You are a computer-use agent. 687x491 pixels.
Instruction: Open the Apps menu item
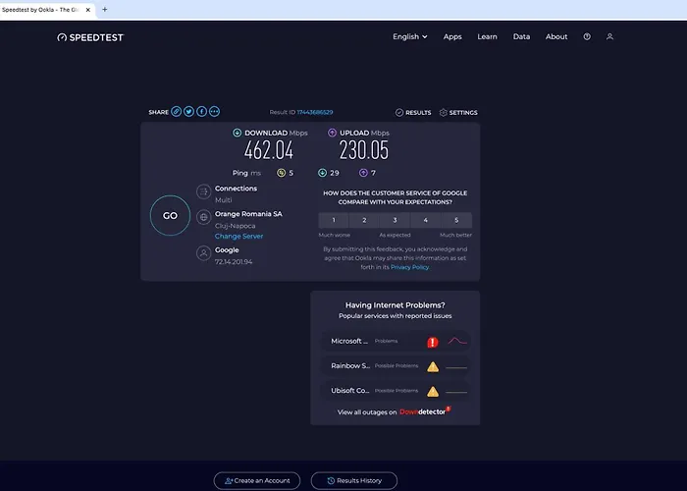point(452,37)
